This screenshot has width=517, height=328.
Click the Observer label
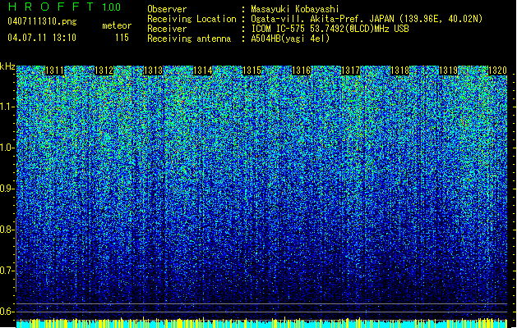(x=167, y=9)
